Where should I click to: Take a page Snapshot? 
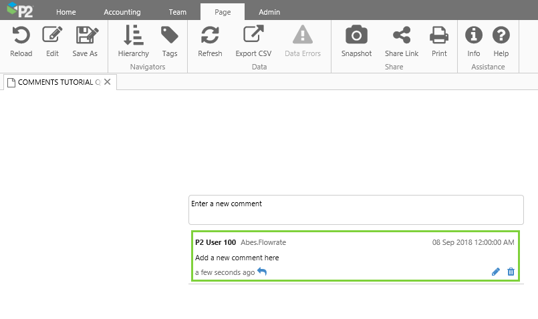click(x=356, y=35)
